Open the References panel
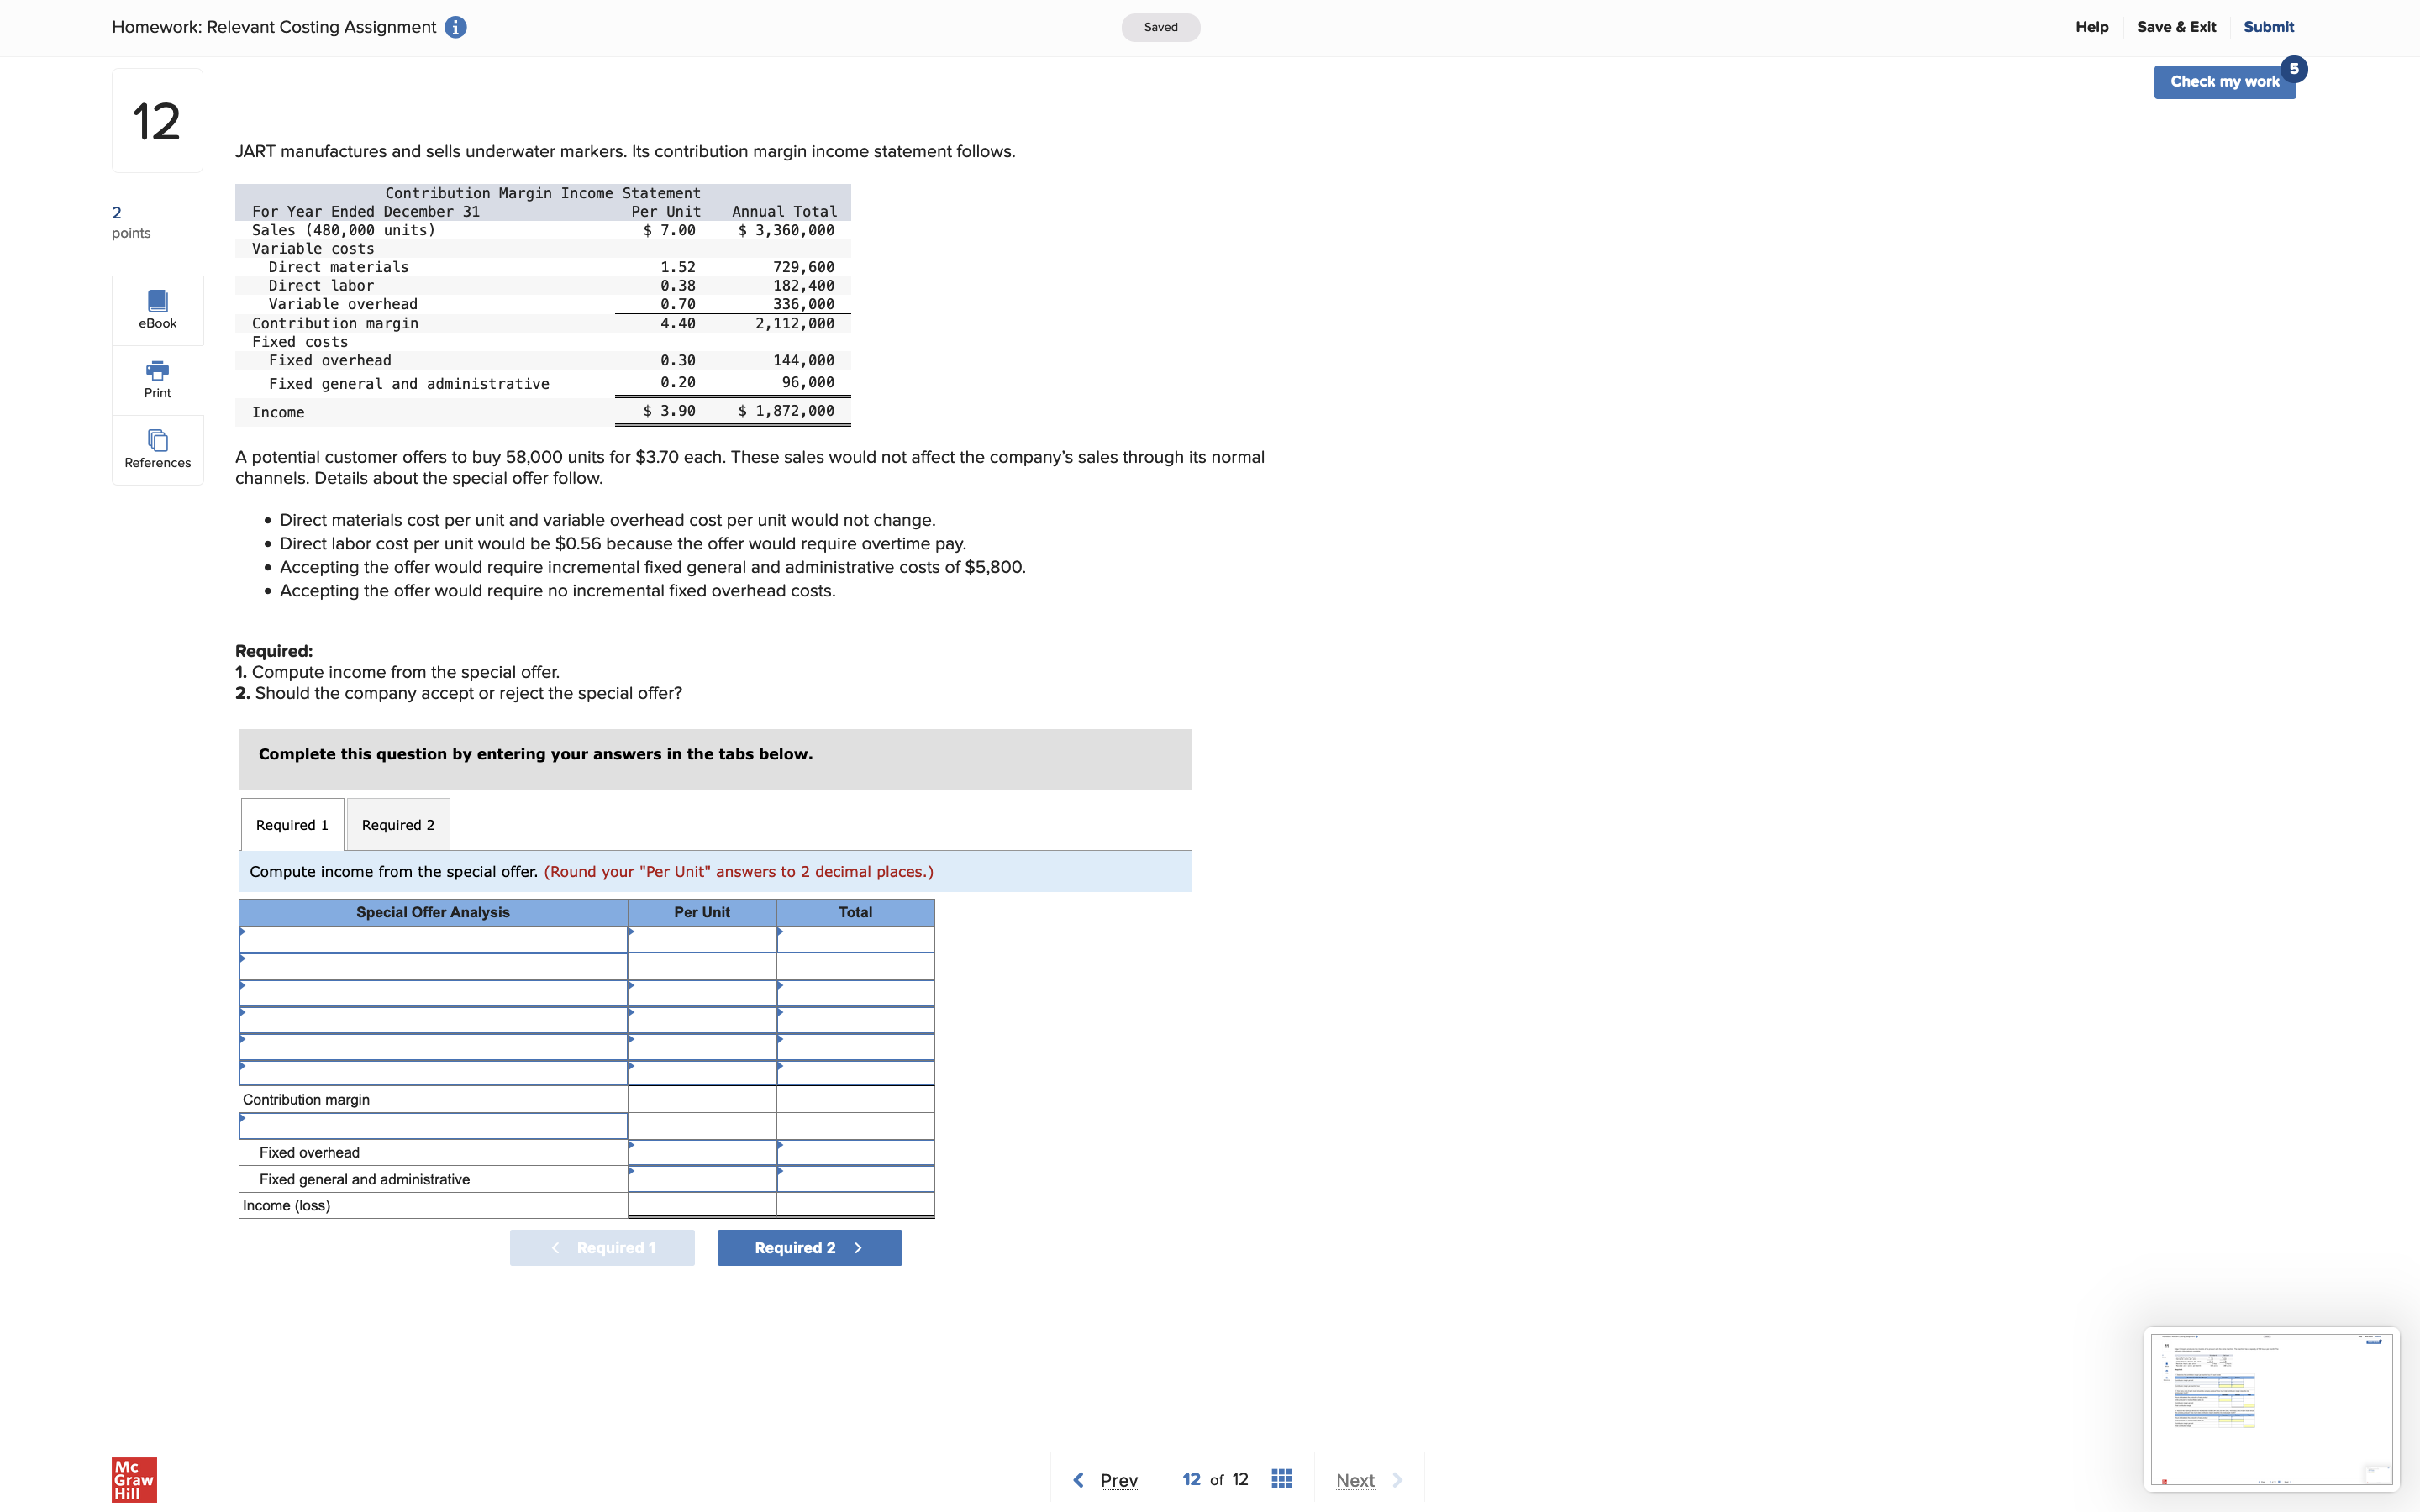Image resolution: width=2420 pixels, height=1512 pixels. pos(156,448)
